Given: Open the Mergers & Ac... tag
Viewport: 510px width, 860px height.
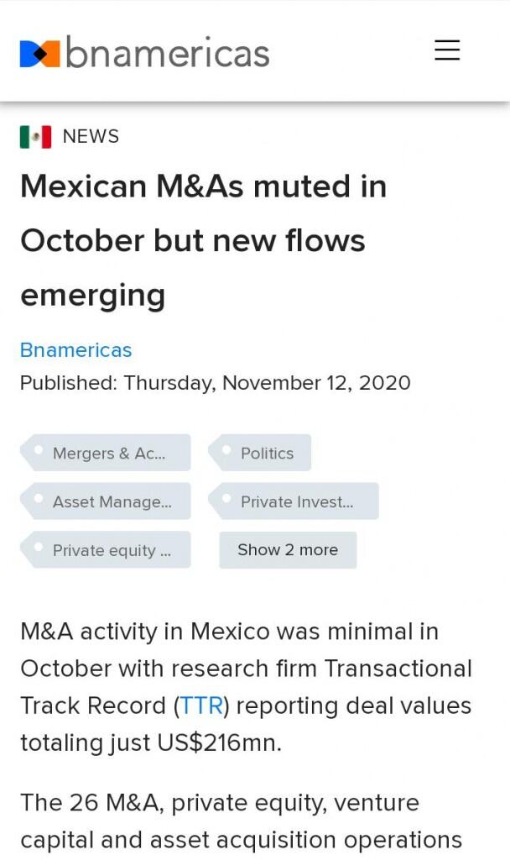Looking at the screenshot, I should coord(109,454).
